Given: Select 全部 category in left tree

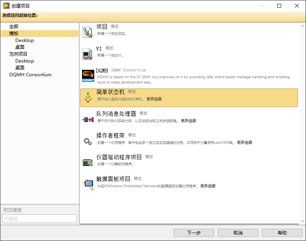Looking at the screenshot, I should [14, 27].
